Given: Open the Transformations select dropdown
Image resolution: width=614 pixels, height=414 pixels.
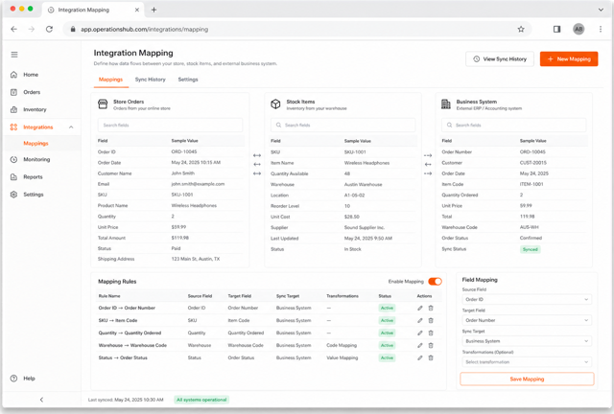Looking at the screenshot, I should (x=527, y=362).
